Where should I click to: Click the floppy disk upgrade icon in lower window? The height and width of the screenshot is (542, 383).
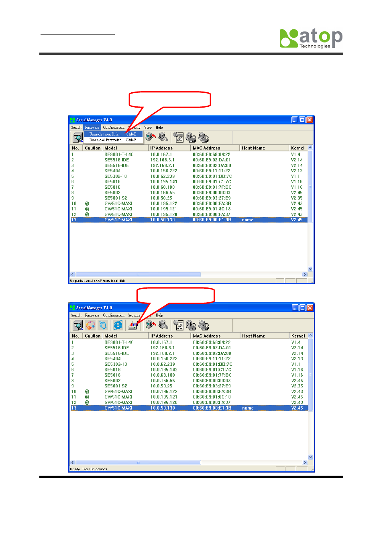tap(133, 325)
